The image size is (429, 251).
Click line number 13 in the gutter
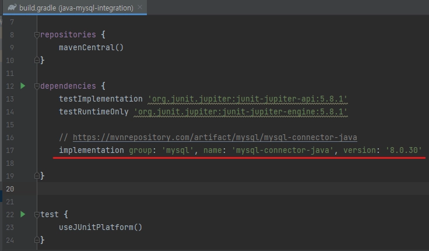tap(10, 99)
